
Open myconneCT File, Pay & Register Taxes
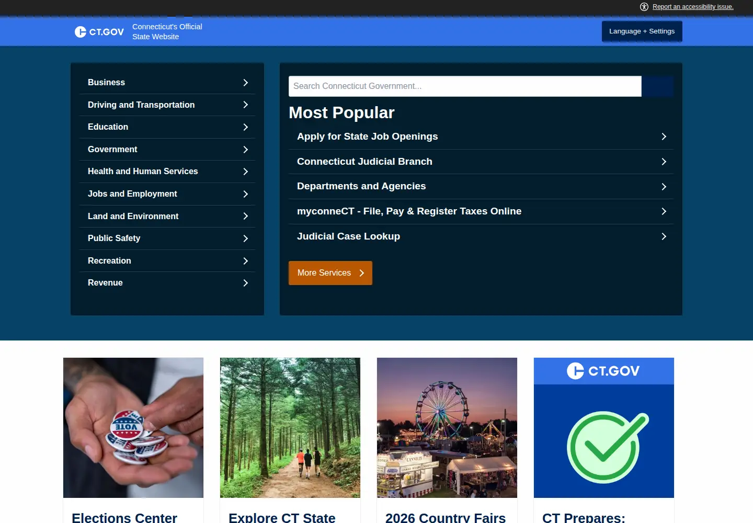[481, 211]
